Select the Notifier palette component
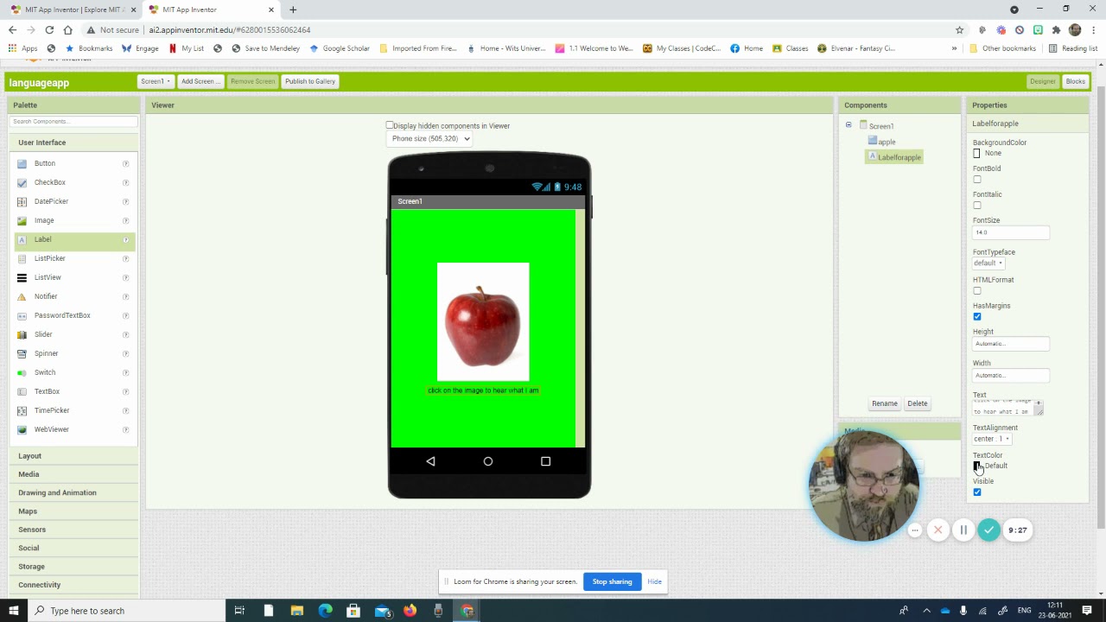1106x622 pixels. [x=46, y=296]
